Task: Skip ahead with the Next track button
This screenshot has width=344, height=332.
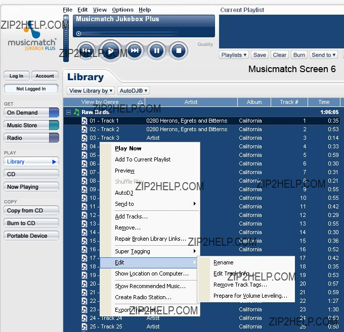Action: pyautogui.click(x=135, y=51)
